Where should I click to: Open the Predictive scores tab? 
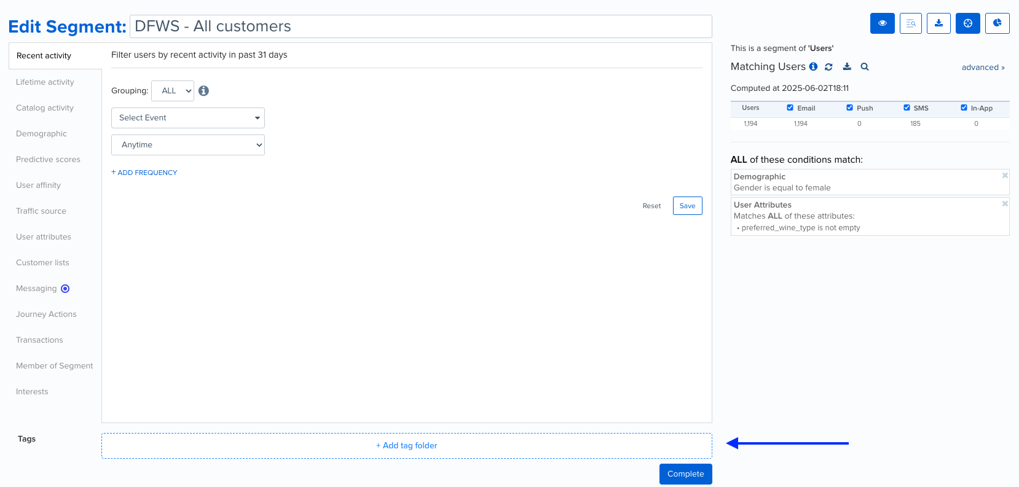(48, 160)
